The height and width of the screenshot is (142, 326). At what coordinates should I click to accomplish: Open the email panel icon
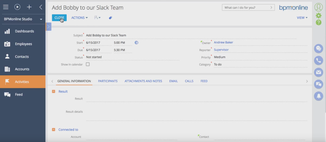[x=318, y=72]
